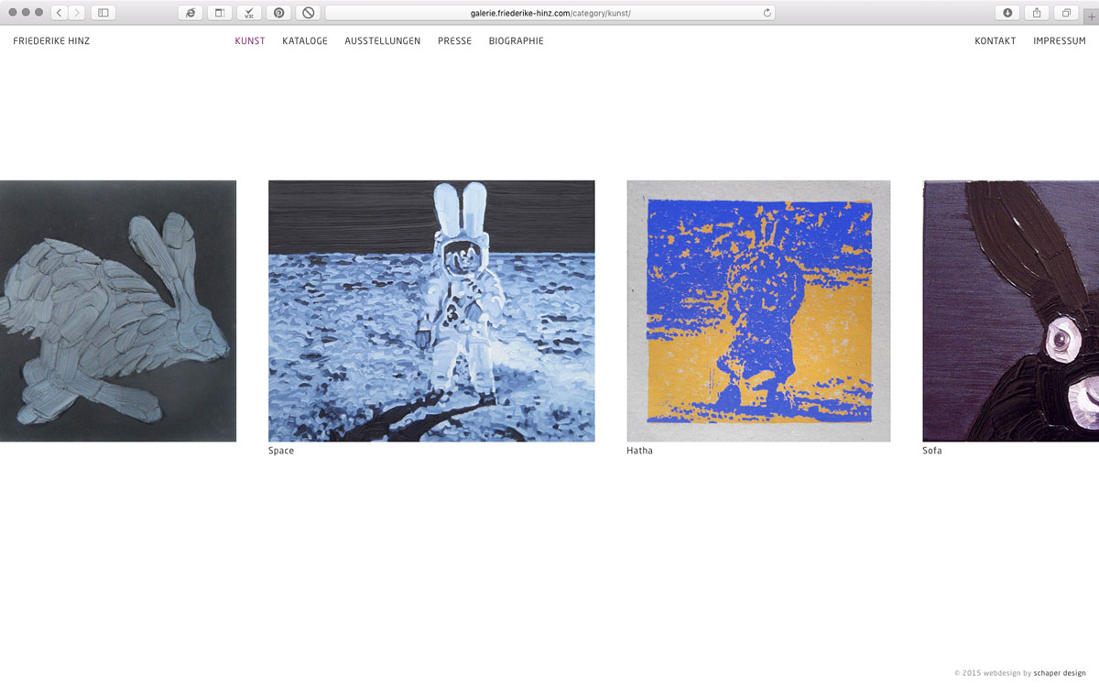Open the Hatha blue-orange print
The height and width of the screenshot is (687, 1099).
[758, 311]
